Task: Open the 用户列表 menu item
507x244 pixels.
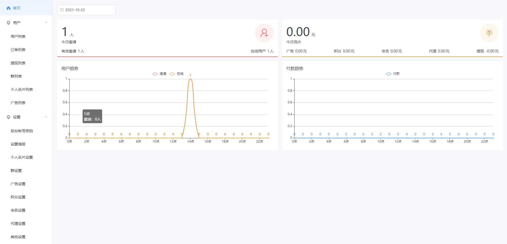Action: pos(18,37)
